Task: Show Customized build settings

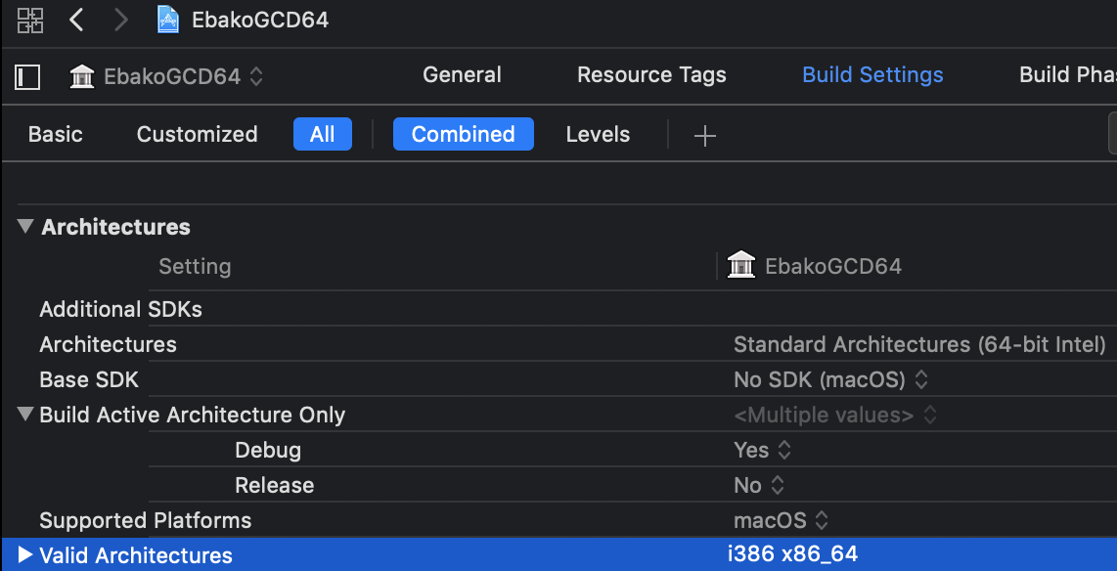Action: point(197,135)
